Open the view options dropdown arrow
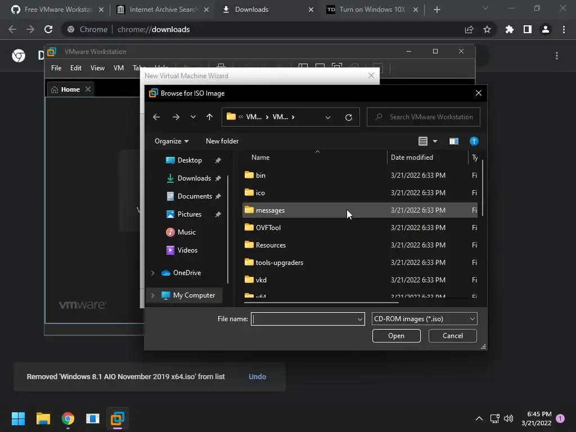 [x=435, y=141]
